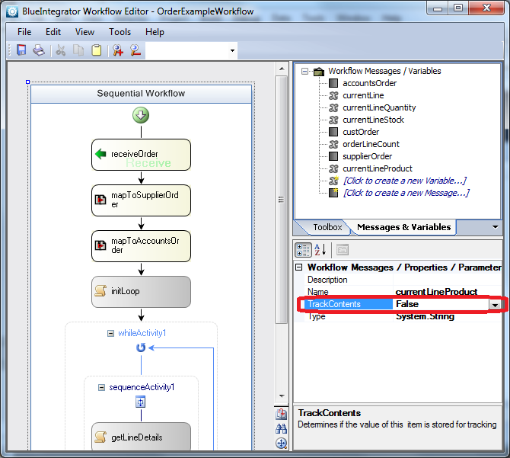Image resolution: width=510 pixels, height=458 pixels.
Task: Click the Print icon in toolbar
Action: coord(39,50)
